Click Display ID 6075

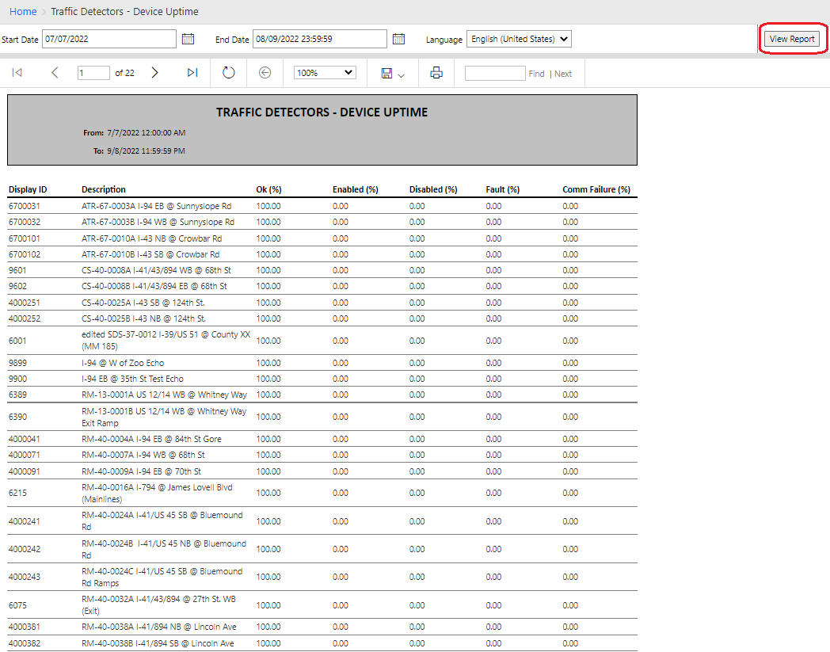[x=17, y=604]
